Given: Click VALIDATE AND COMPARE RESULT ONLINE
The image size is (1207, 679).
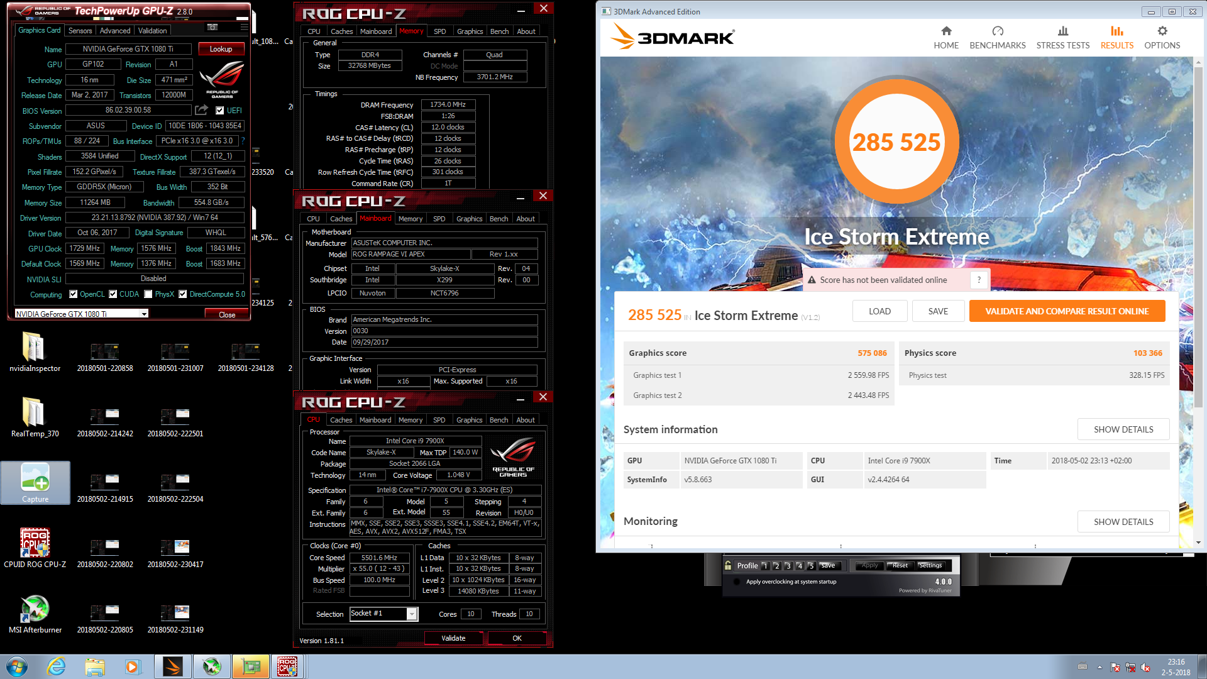Looking at the screenshot, I should 1067,311.
